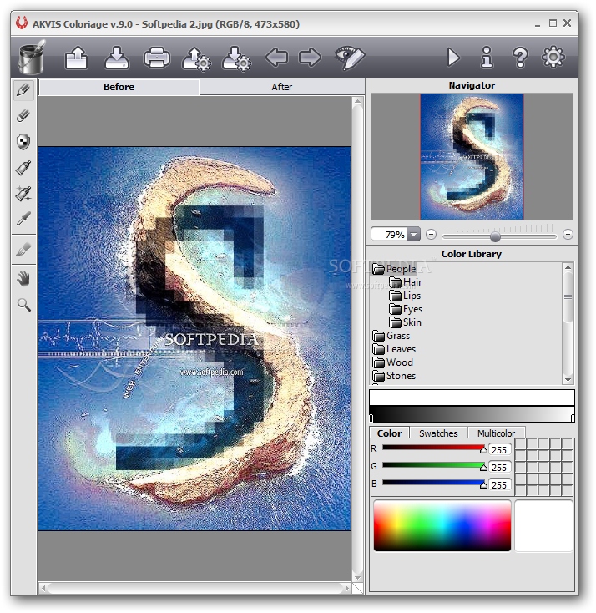This screenshot has width=596, height=613.
Task: Open the Skin color folder
Action: coord(406,322)
